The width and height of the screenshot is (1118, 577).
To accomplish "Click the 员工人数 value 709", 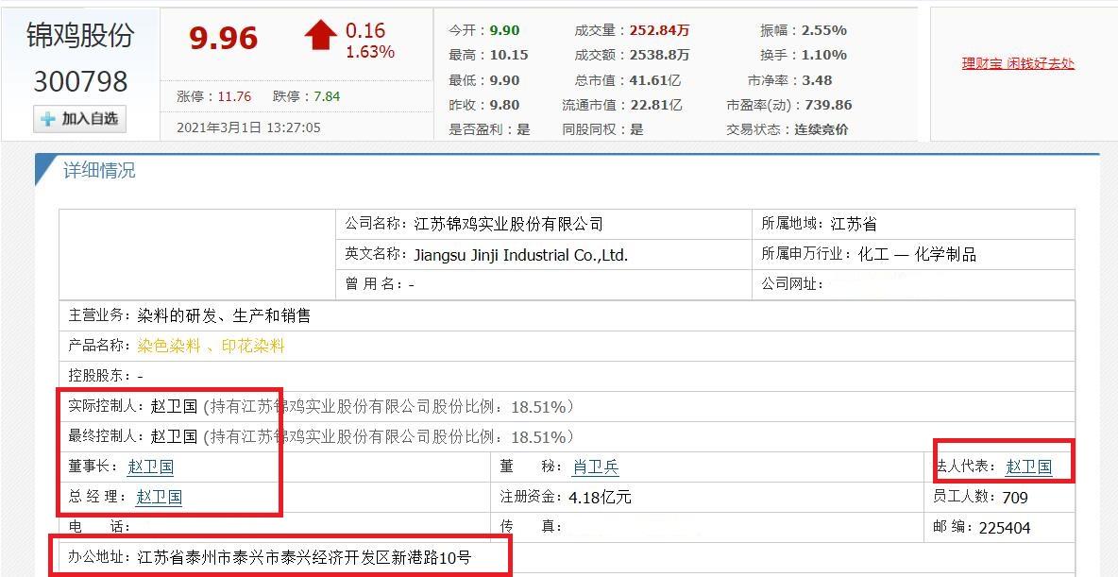I will (1015, 497).
